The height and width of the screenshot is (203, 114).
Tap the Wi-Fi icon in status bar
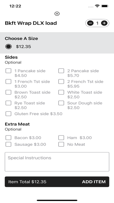point(97,6)
